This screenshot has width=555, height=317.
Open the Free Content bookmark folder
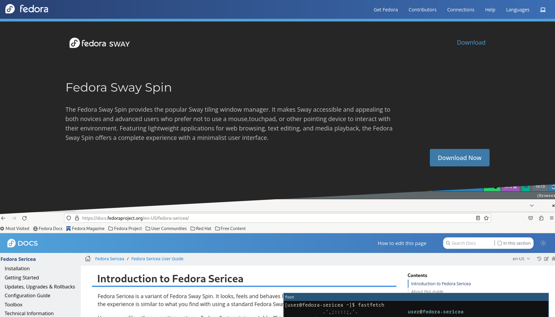pos(230,228)
